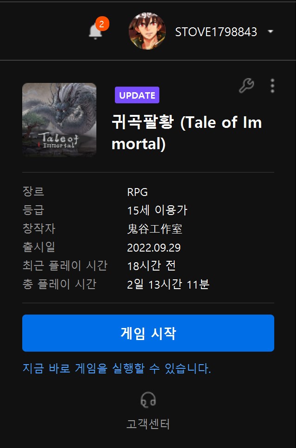Start the game with 게임 시작 button
Viewport: 296px width, 448px height.
(x=148, y=333)
